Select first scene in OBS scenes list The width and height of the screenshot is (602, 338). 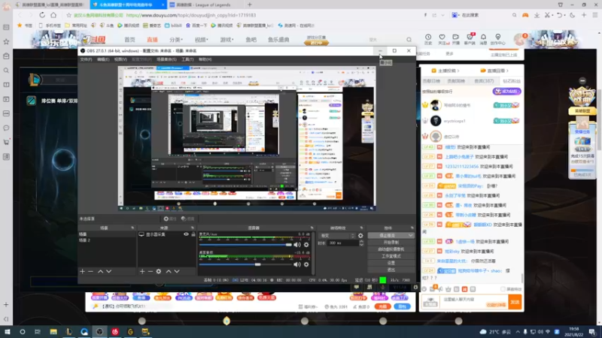coord(107,234)
